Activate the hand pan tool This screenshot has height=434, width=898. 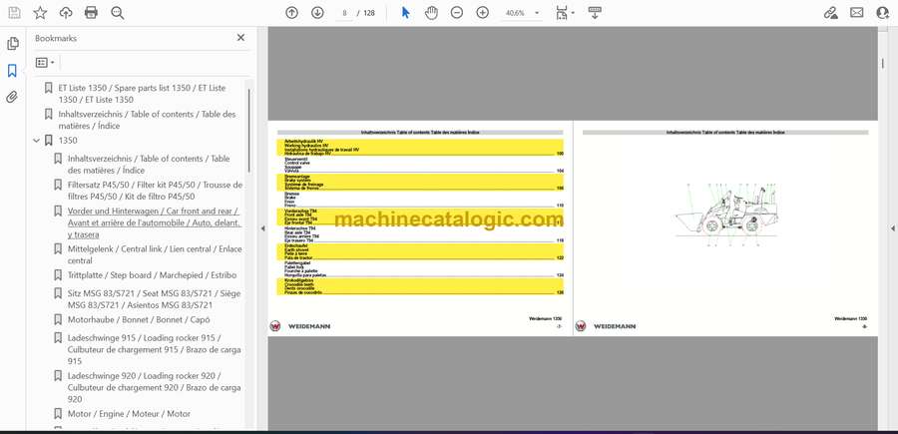[x=431, y=13]
